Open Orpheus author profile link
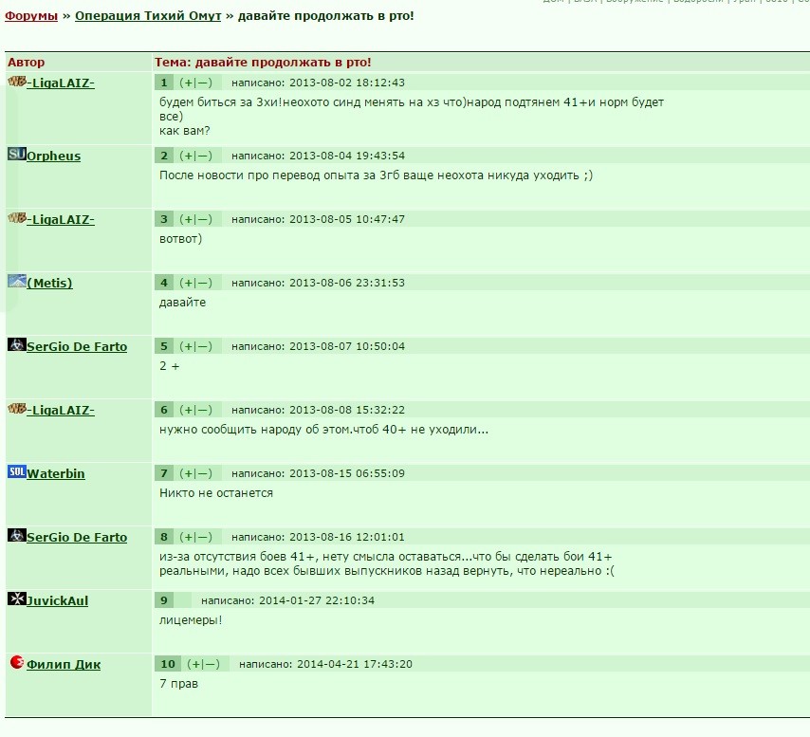Screen dimensions: 810x737 54,156
